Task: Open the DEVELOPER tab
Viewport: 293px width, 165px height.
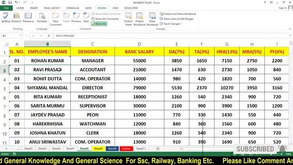Action: [131, 8]
